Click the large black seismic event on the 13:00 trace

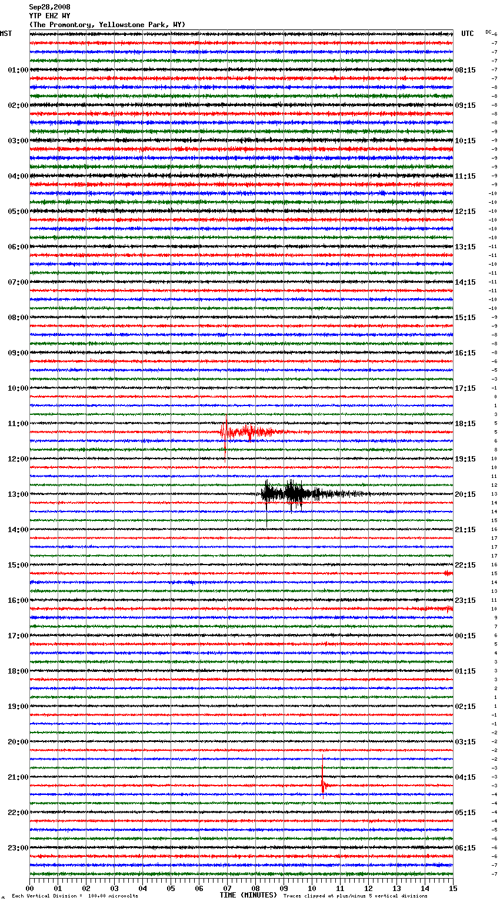(x=289, y=493)
